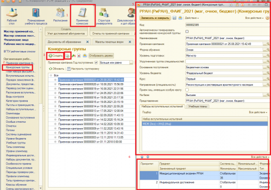Click the Наименование input field

(227, 38)
